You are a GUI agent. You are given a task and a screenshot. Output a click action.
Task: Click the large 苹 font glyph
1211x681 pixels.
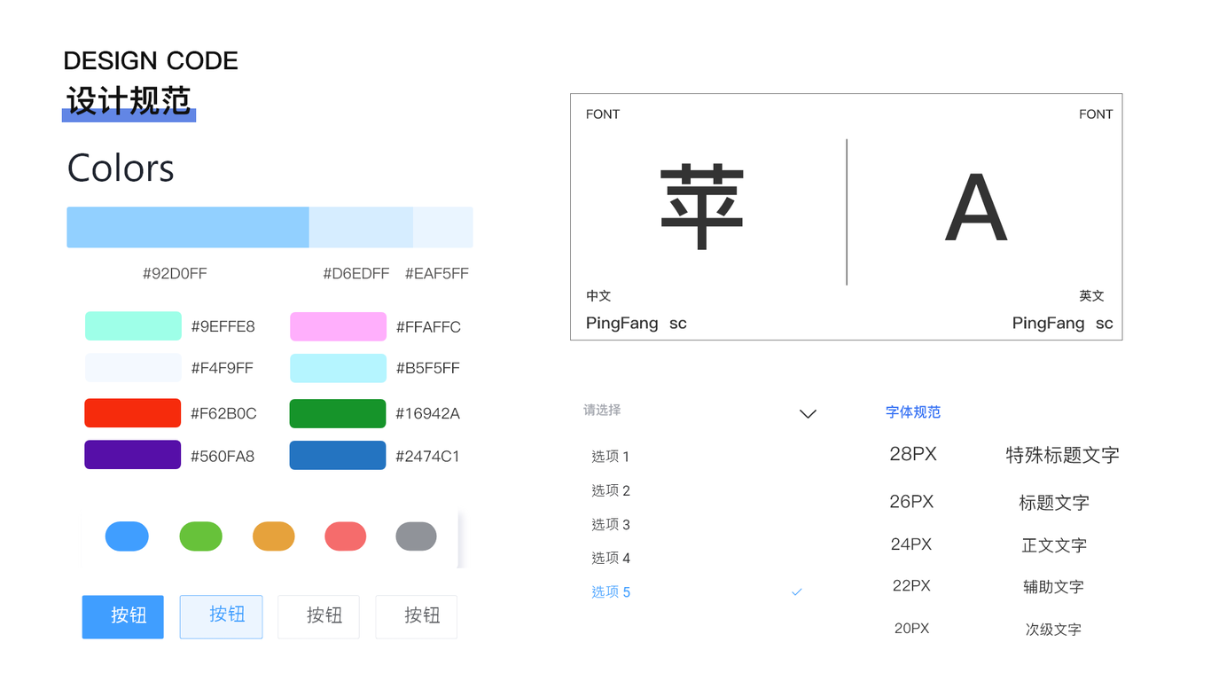702,207
